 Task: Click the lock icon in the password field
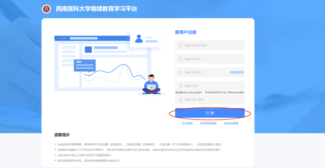[x=181, y=86]
